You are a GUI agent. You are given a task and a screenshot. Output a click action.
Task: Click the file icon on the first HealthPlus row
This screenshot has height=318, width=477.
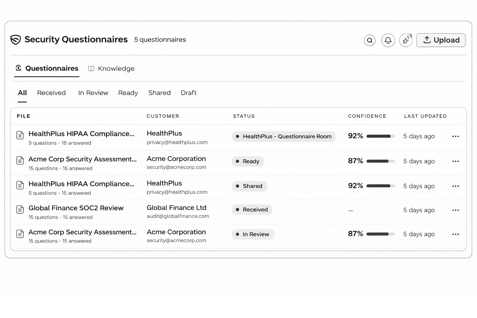click(20, 135)
